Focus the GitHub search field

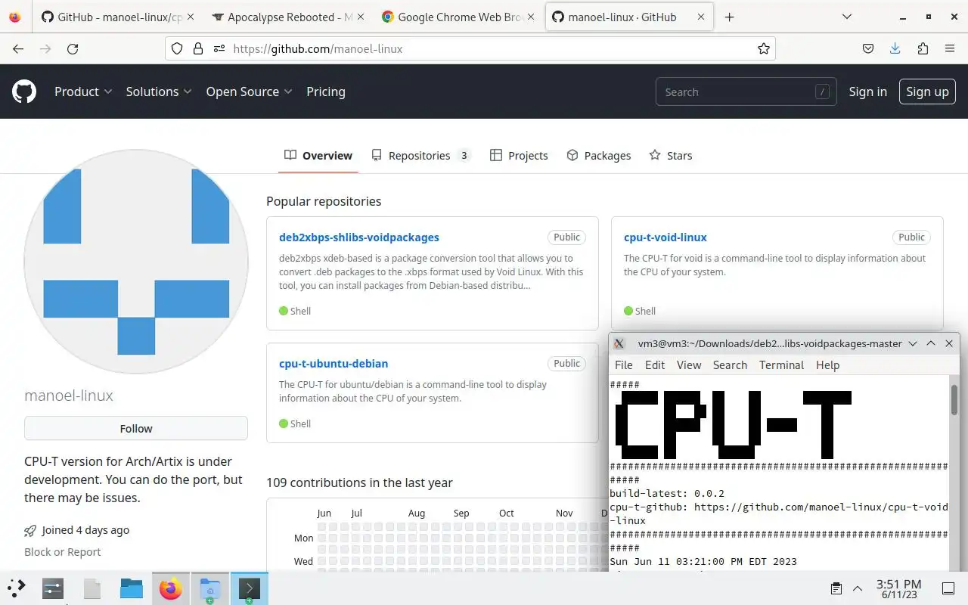coord(746,92)
